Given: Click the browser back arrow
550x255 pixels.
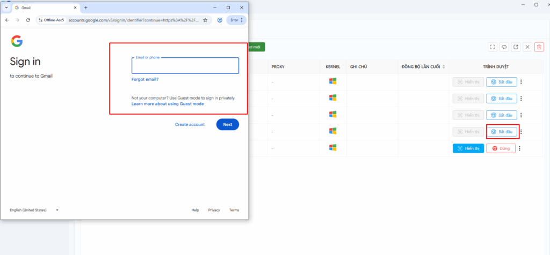Looking at the screenshot, I should pyautogui.click(x=7, y=20).
